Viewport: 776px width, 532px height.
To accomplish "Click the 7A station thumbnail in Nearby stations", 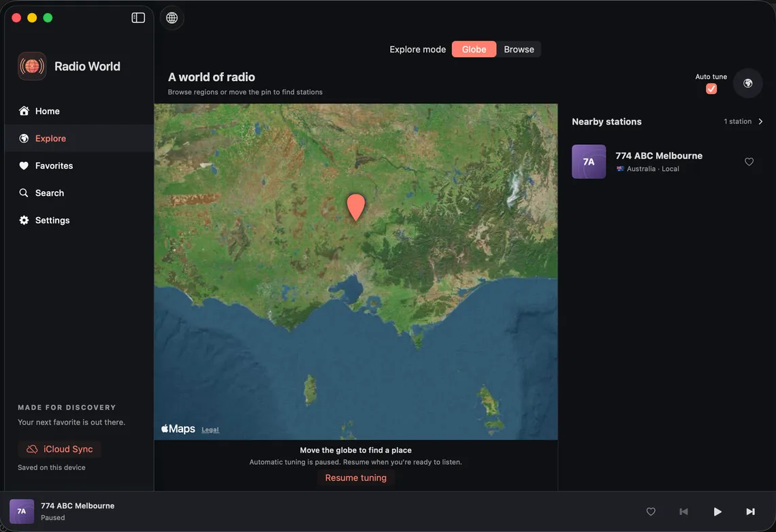I will point(589,162).
